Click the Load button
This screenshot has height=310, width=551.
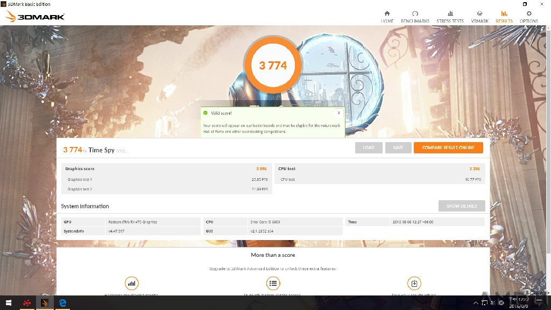pos(369,147)
